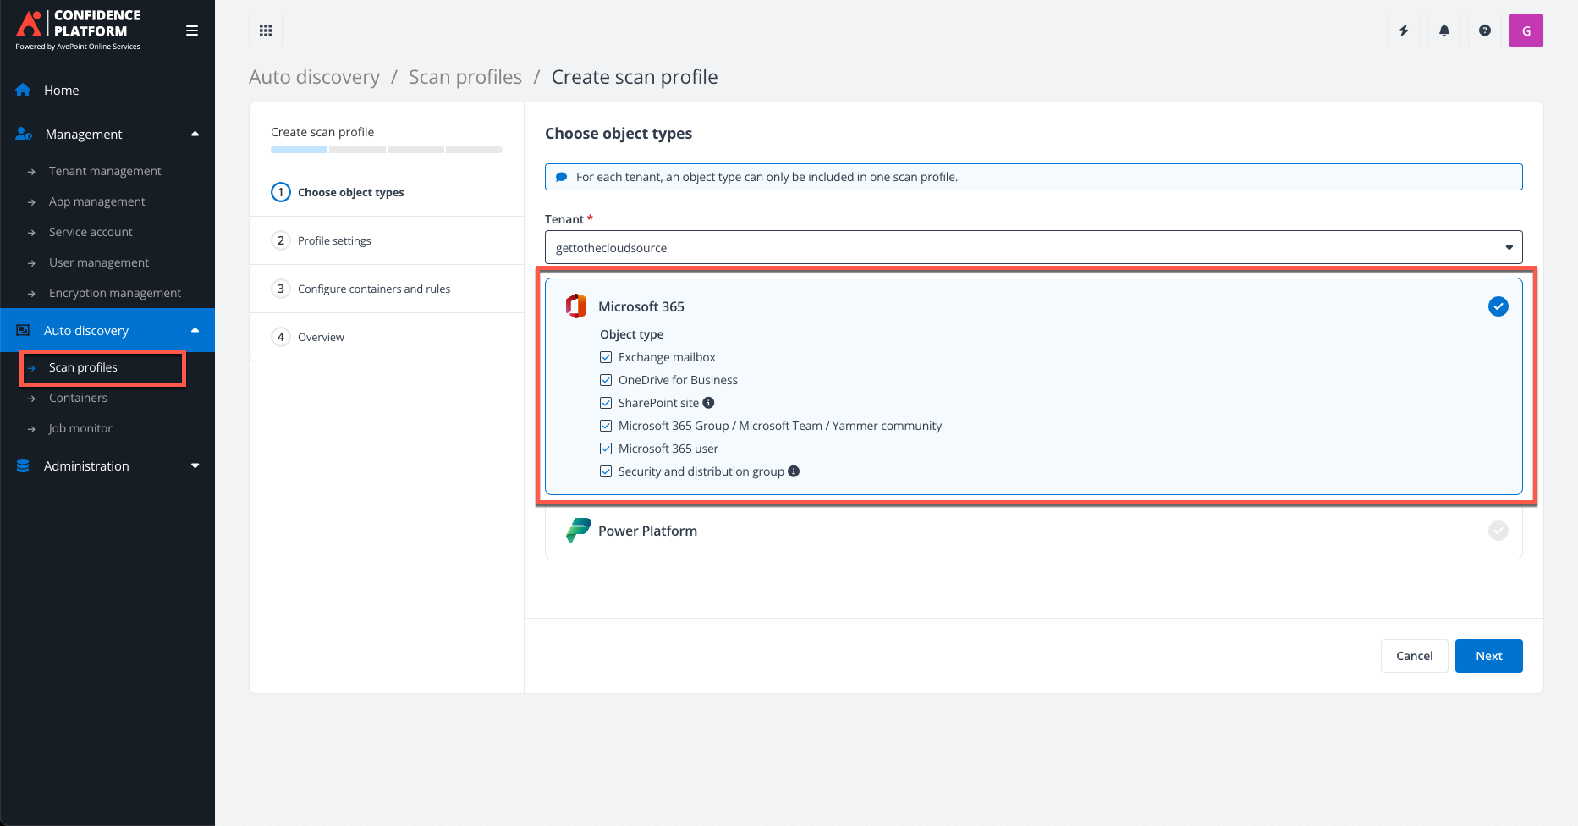
Task: Uncheck Security and distribution group
Action: point(605,471)
